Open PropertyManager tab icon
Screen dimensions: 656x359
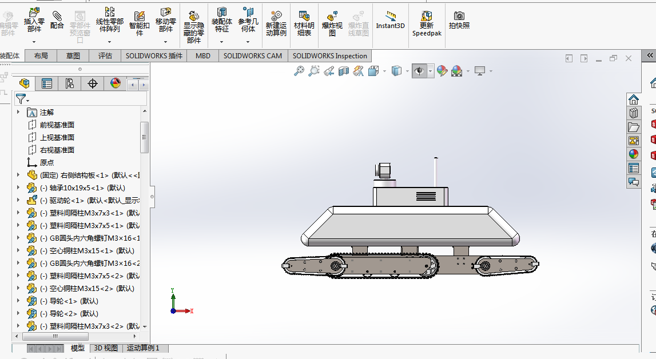47,83
